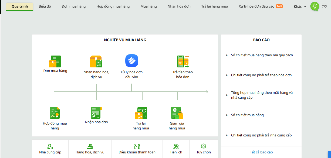Screen dimensions: 331x158
Task: Open the Trả lại hàng mua workflow icon
Action: tap(141, 113)
